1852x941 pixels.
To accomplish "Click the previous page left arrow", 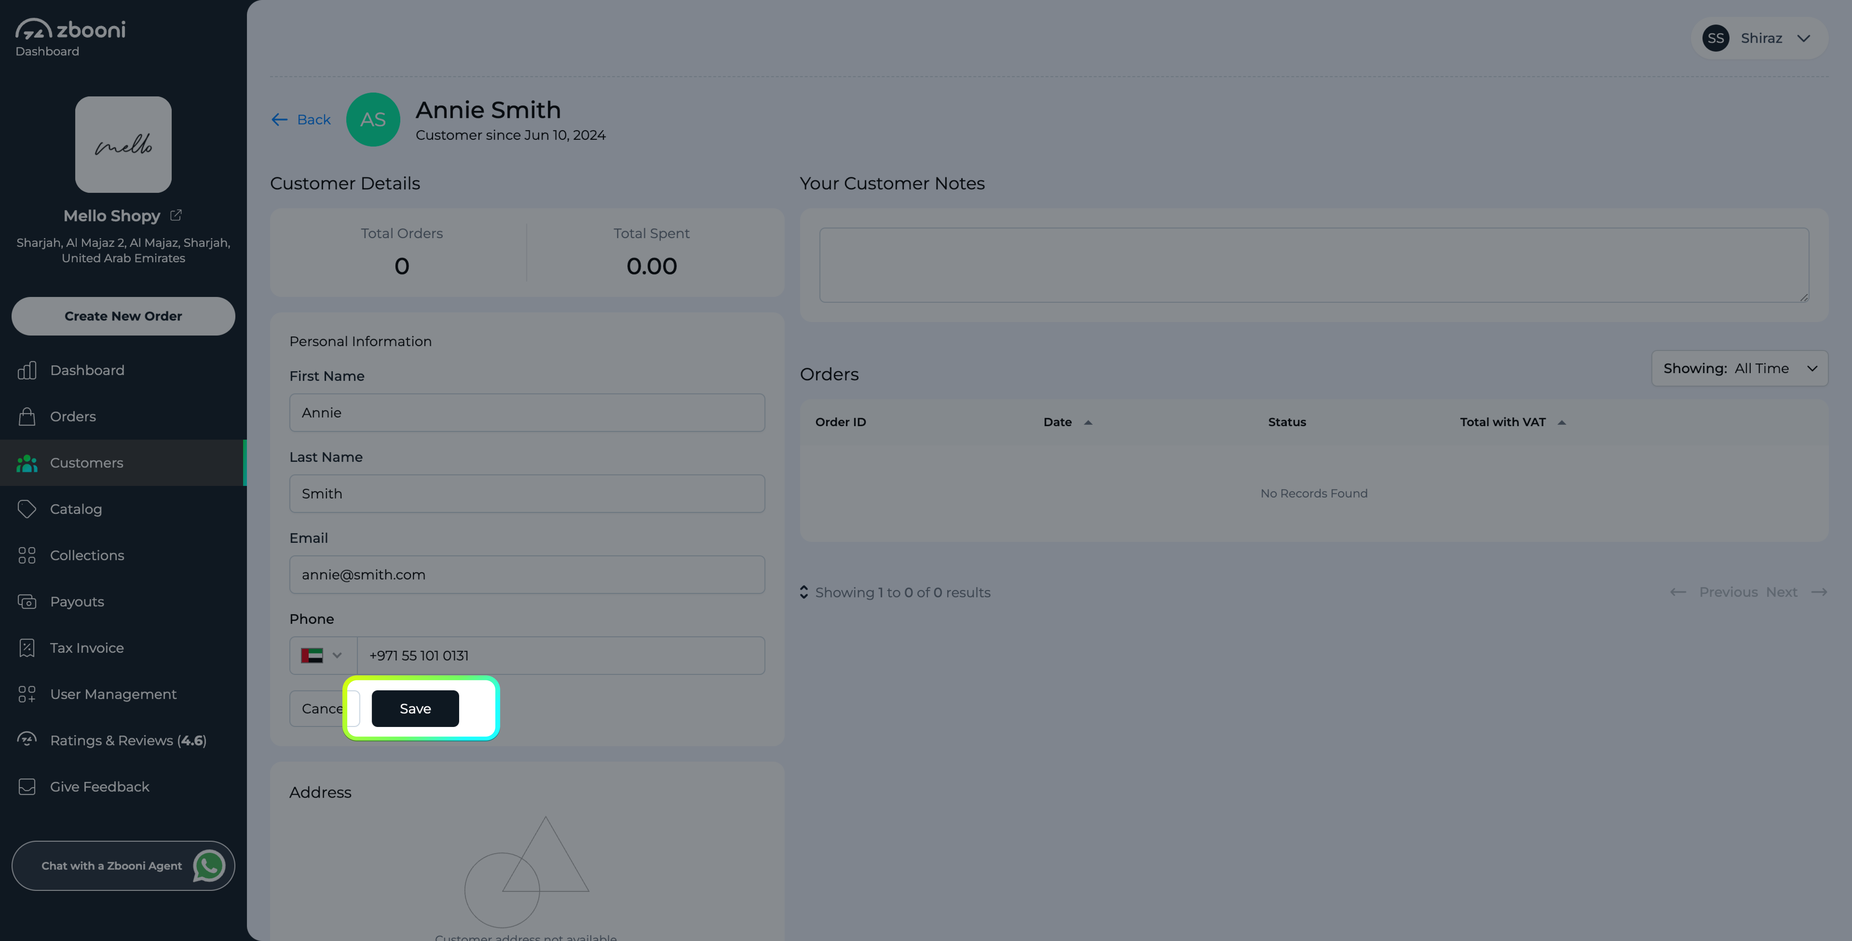I will [1677, 592].
